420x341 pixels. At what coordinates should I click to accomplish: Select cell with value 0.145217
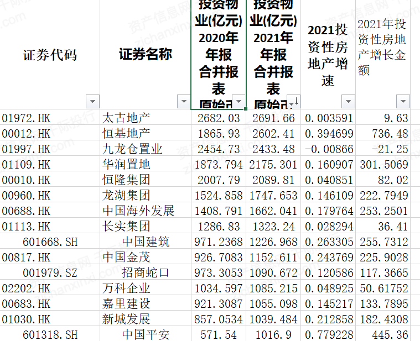[x=328, y=303]
